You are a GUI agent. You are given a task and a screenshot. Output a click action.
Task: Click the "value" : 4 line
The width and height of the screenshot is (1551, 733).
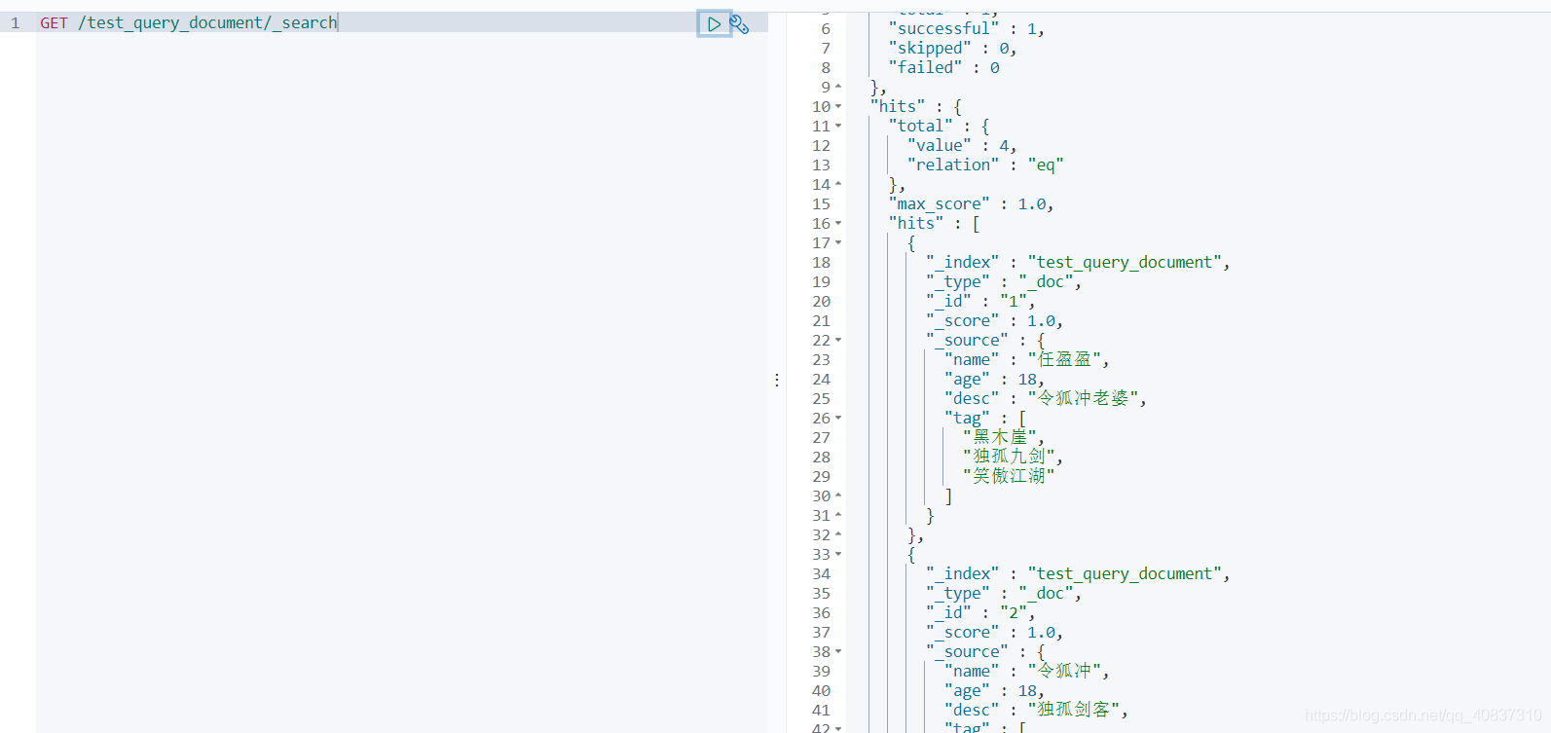tap(962, 146)
